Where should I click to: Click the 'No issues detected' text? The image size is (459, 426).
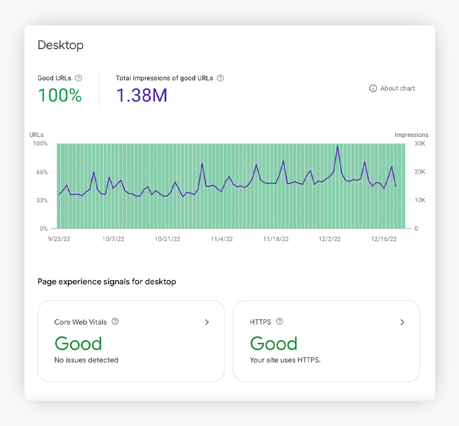coord(86,360)
